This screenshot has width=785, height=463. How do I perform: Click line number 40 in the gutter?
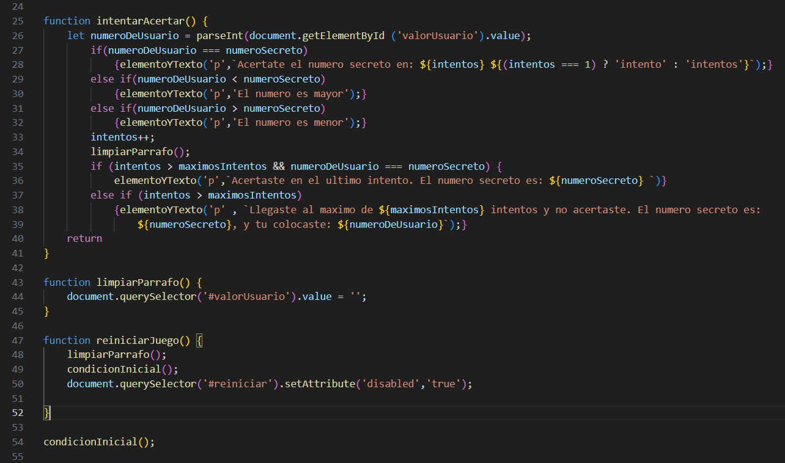click(17, 238)
